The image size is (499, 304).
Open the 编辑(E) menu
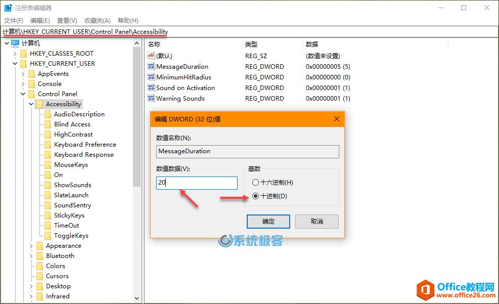(40, 21)
